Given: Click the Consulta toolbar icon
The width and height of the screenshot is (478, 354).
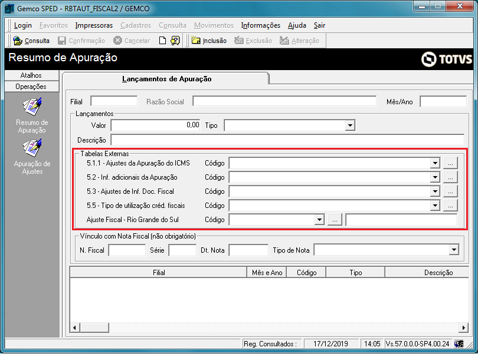Looking at the screenshot, I should click(18, 41).
